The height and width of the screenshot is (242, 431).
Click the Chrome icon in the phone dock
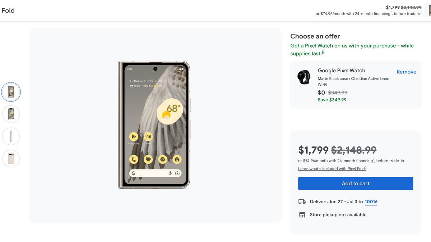[x=162, y=159]
